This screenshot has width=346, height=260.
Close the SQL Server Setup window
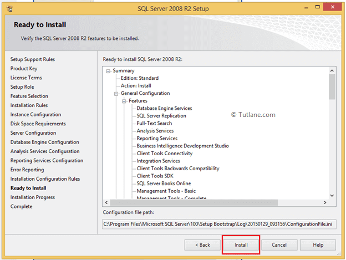point(332,7)
